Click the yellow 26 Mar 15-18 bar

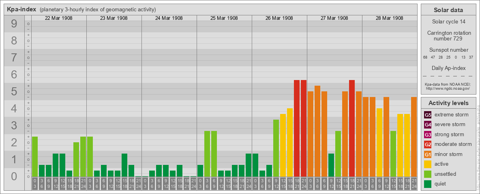tap(290, 142)
